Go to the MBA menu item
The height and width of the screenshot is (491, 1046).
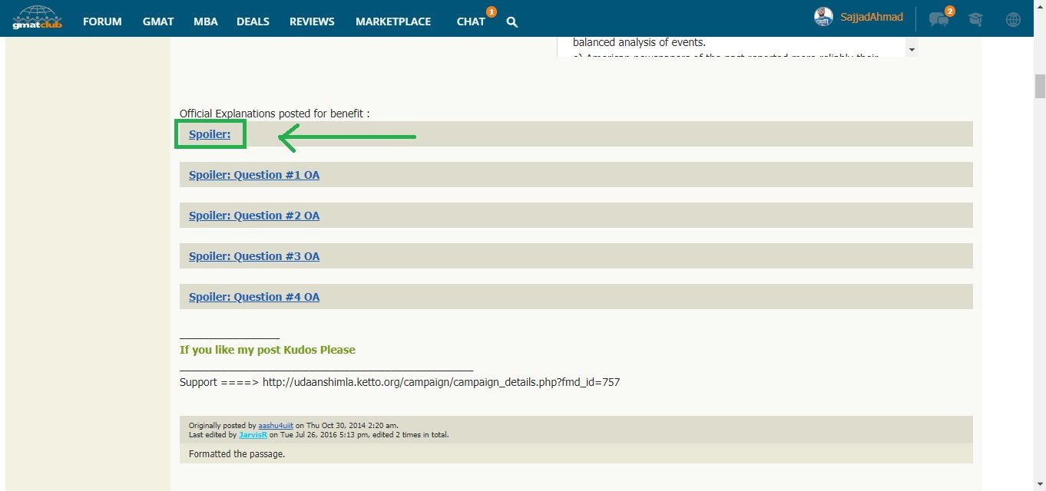pyautogui.click(x=205, y=21)
